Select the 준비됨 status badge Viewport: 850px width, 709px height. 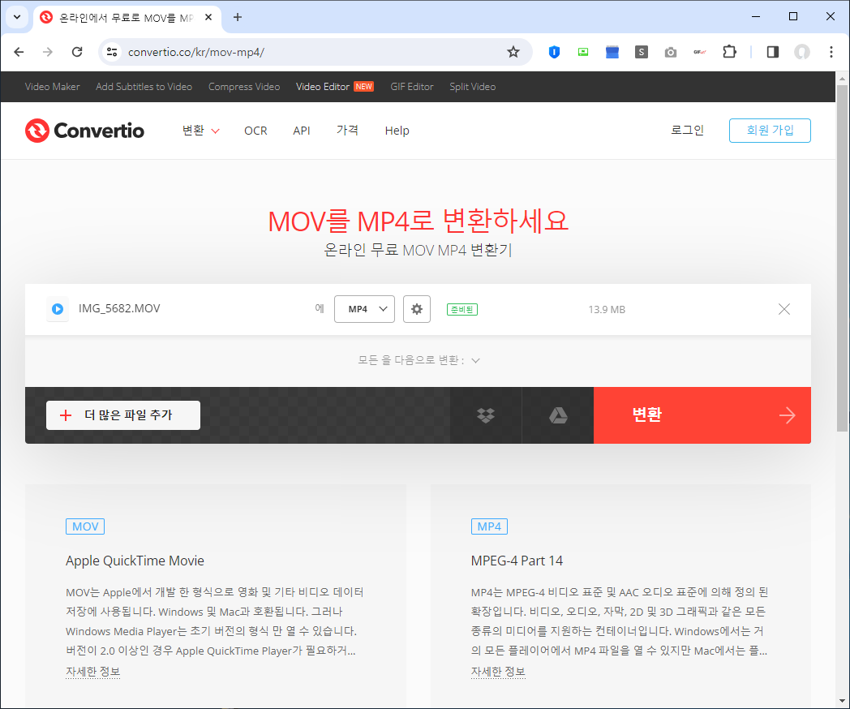(x=461, y=309)
